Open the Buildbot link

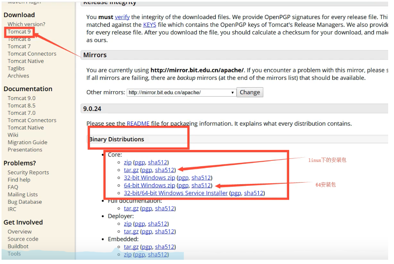[x=18, y=246]
